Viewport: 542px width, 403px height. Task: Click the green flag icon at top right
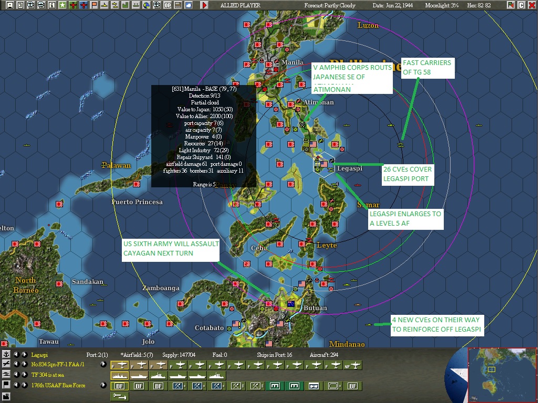click(510, 5)
